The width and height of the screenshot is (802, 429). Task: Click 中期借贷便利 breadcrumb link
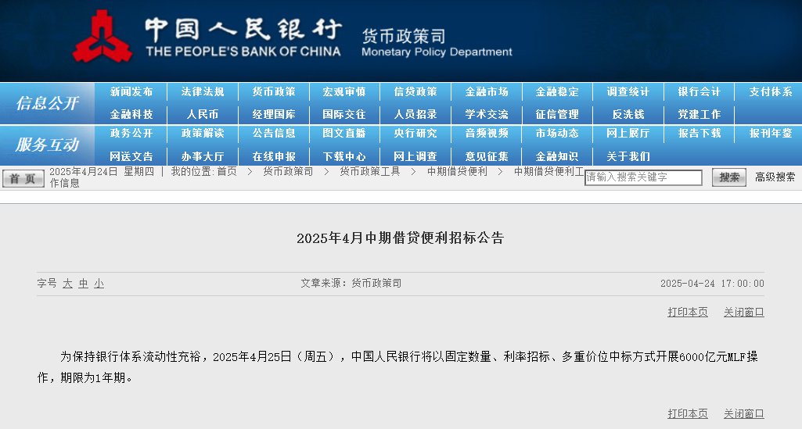[x=456, y=171]
